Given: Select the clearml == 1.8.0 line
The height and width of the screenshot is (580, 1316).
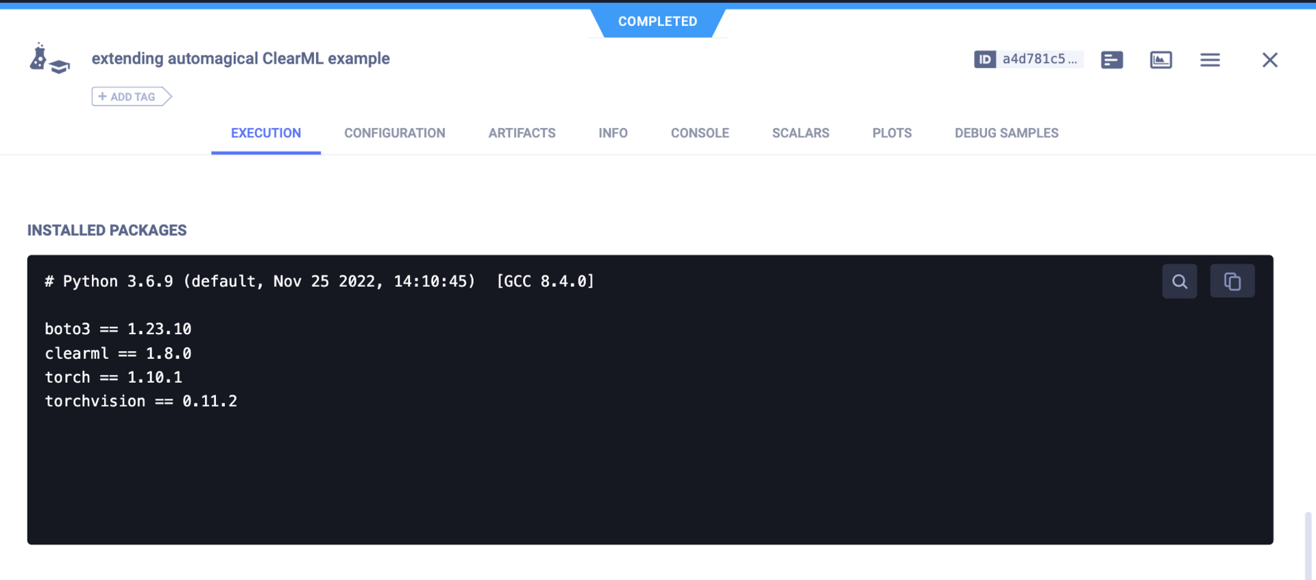Looking at the screenshot, I should [x=118, y=353].
